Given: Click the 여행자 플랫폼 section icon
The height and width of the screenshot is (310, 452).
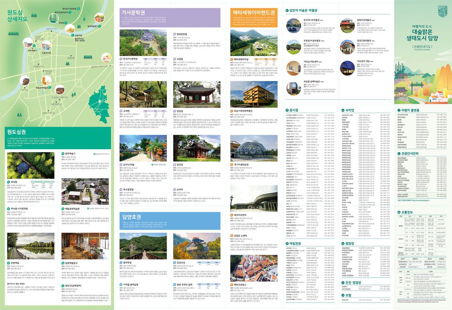Looking at the screenshot, I should click(x=399, y=110).
